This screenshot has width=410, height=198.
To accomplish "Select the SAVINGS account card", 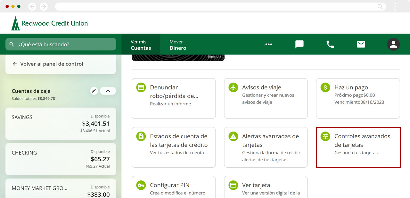I will [61, 124].
